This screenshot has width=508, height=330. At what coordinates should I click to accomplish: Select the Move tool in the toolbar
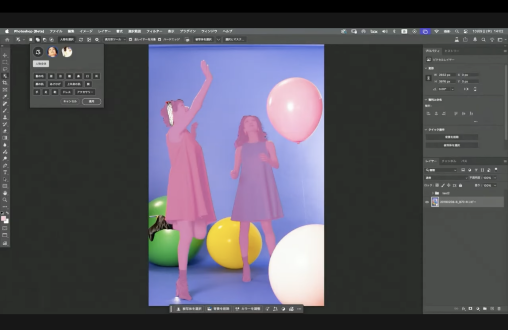tap(5, 55)
